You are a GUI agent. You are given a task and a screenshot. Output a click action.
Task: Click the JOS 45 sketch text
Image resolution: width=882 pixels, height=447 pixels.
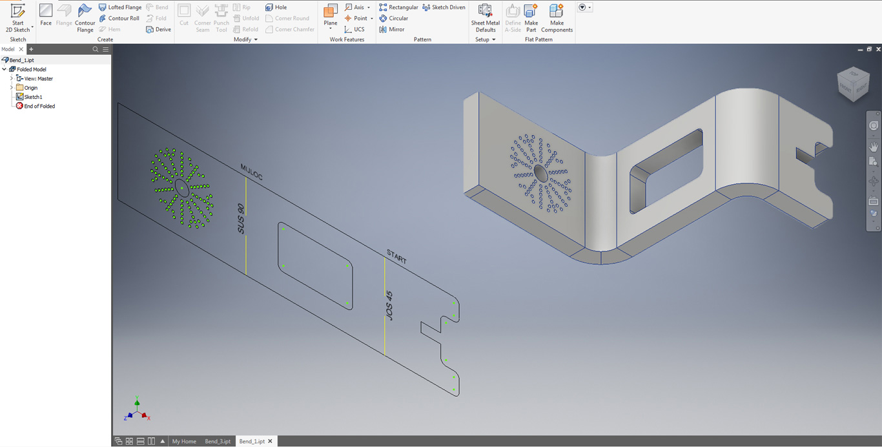pos(389,306)
